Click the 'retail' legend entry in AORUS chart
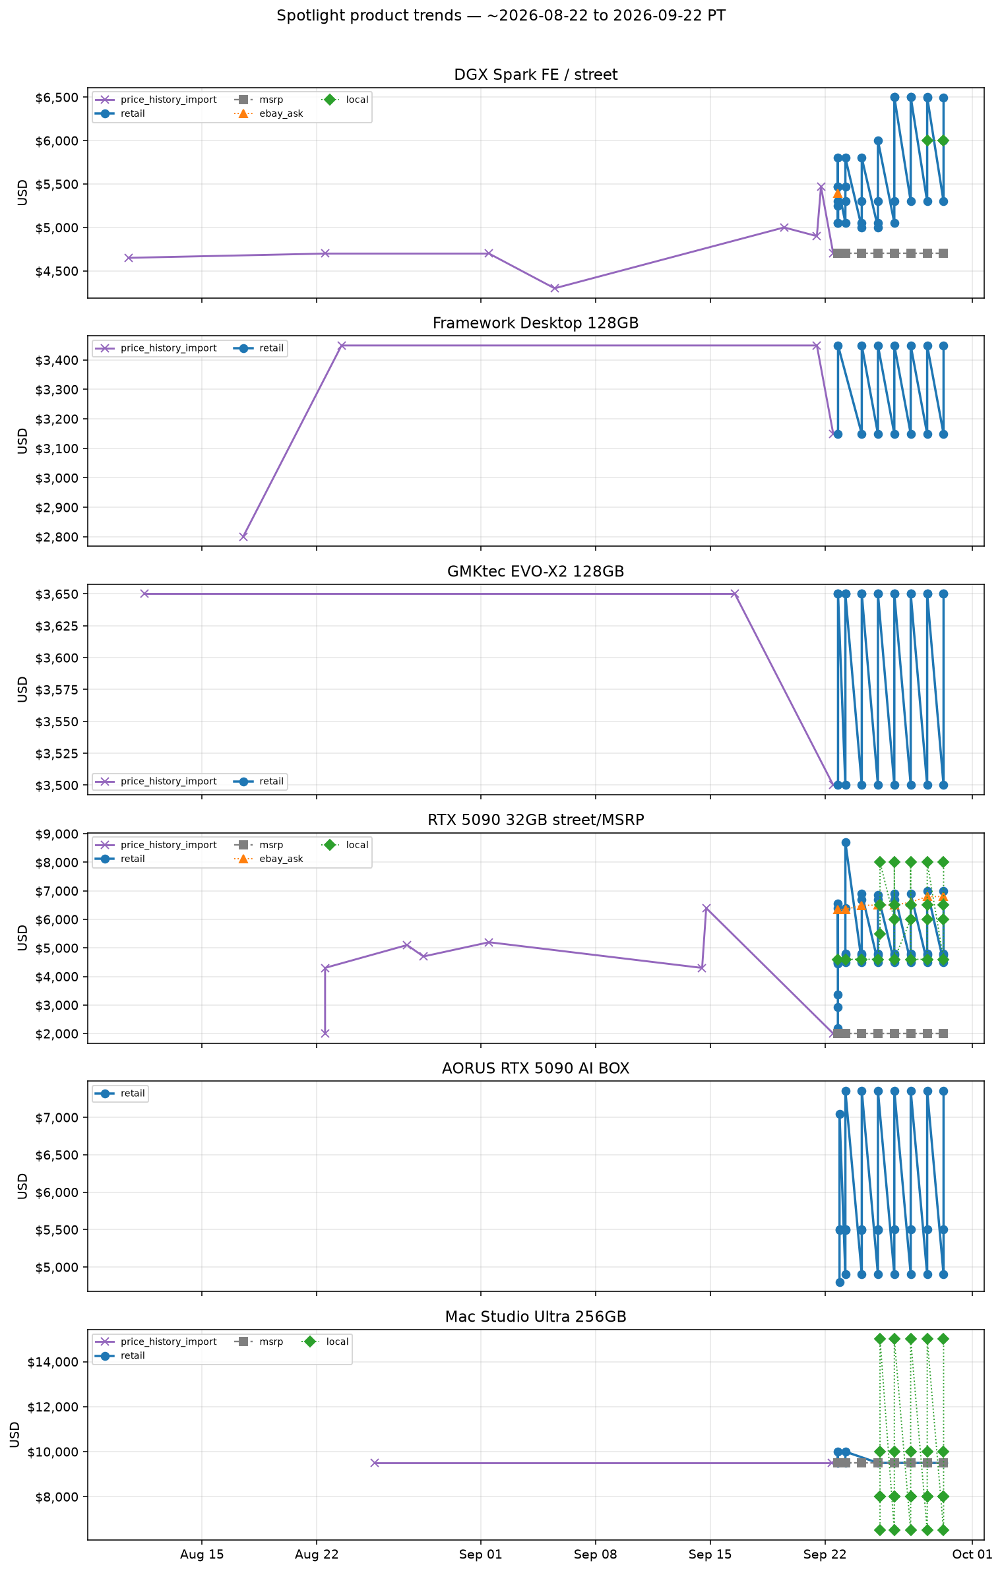The height and width of the screenshot is (1571, 1002). (x=133, y=1094)
